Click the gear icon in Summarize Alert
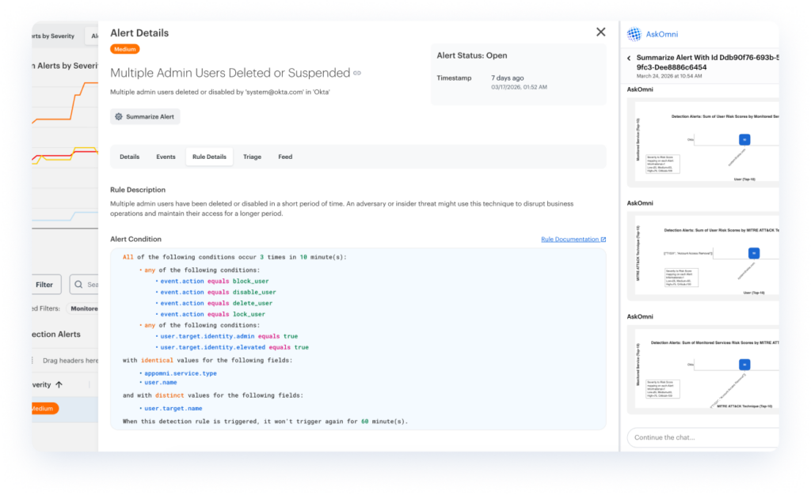The height and width of the screenshot is (495, 811). click(119, 116)
